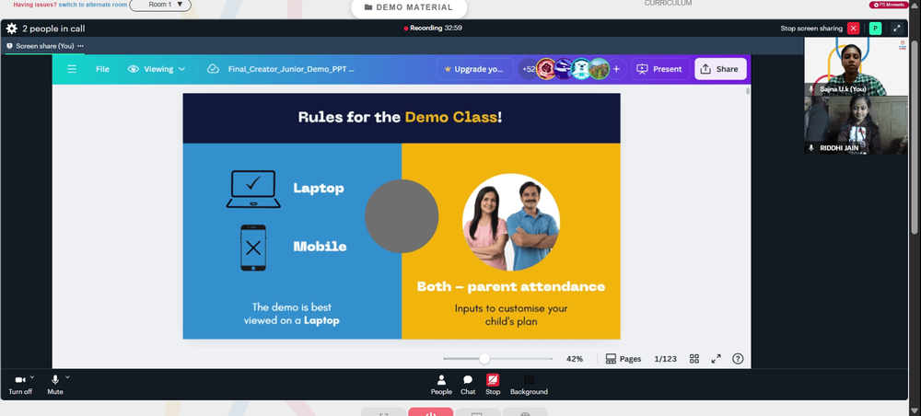
Task: Show the +52 additional collaborators
Action: tap(528, 69)
